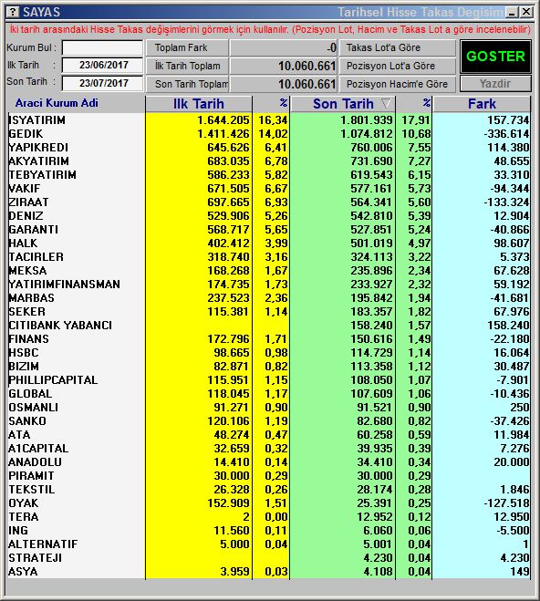The height and width of the screenshot is (601, 540).
Task: Select the FINANS row
Action: 269,339
